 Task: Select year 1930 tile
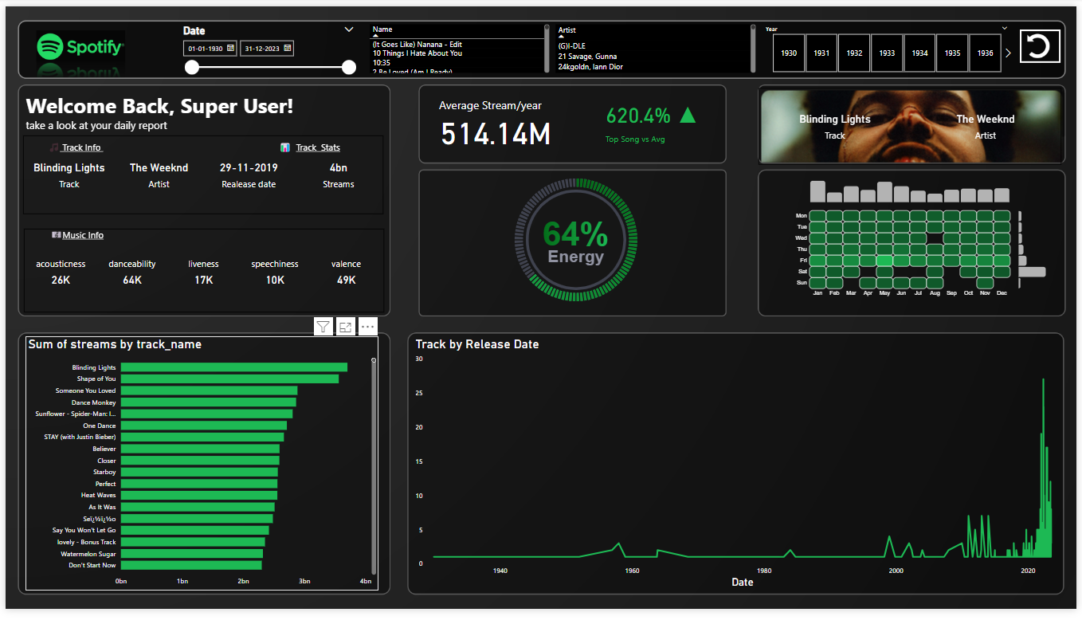pos(789,53)
